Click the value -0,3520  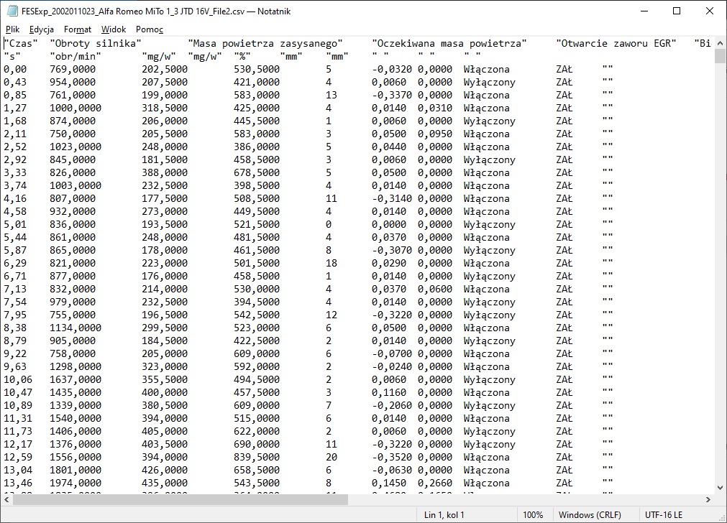392,457
